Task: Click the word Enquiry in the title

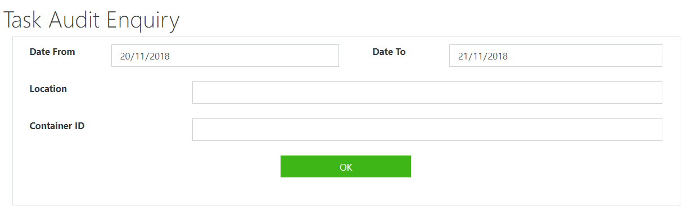Action: coord(143,21)
